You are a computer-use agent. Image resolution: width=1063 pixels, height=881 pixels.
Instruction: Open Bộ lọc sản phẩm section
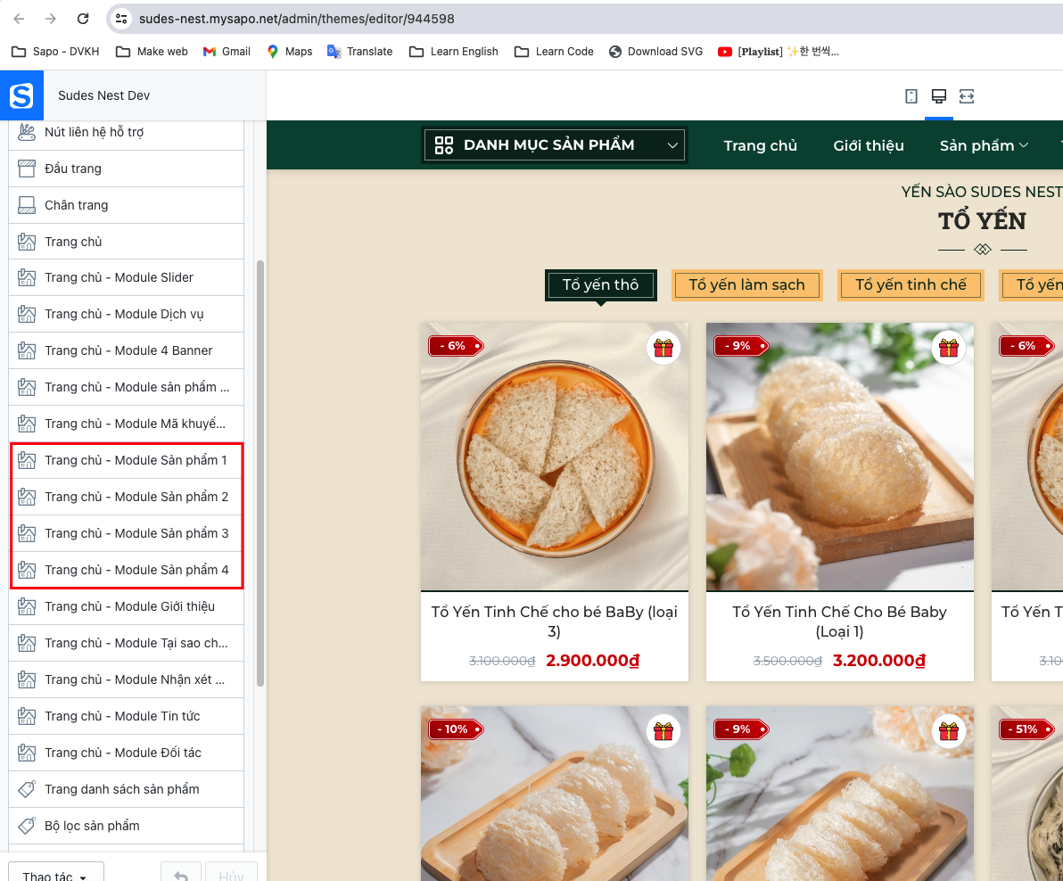(x=126, y=827)
